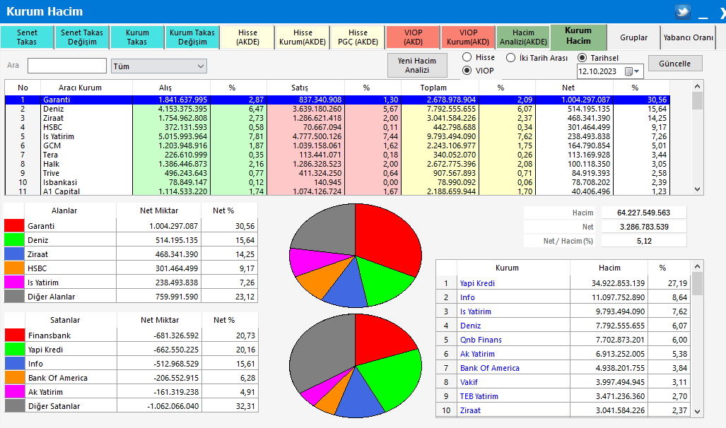Sort by the Aracı Kurum column header
This screenshot has height=428, width=726.
point(86,88)
